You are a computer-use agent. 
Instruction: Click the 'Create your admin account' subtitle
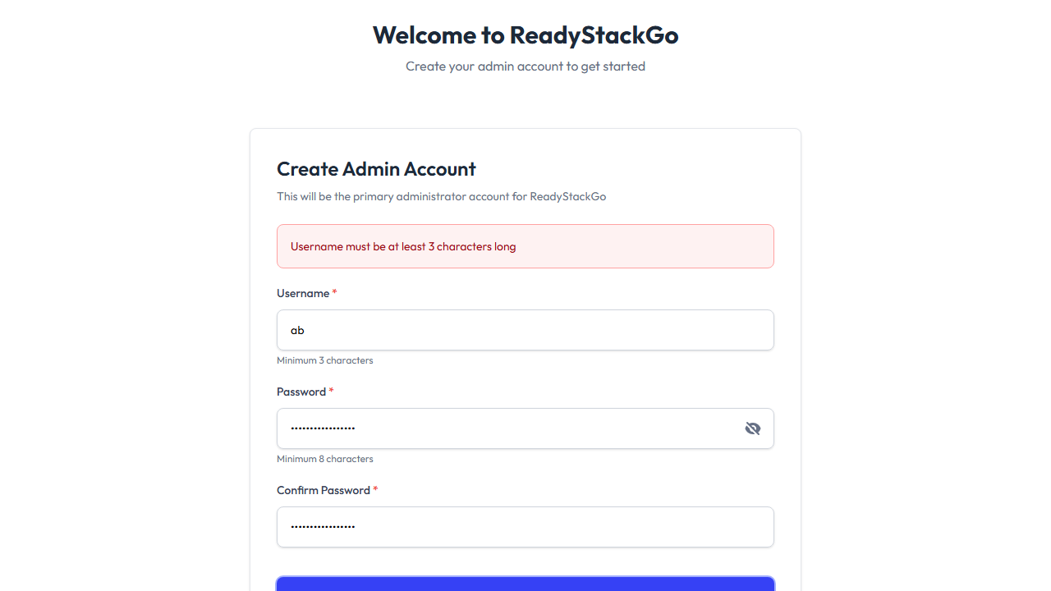click(525, 66)
